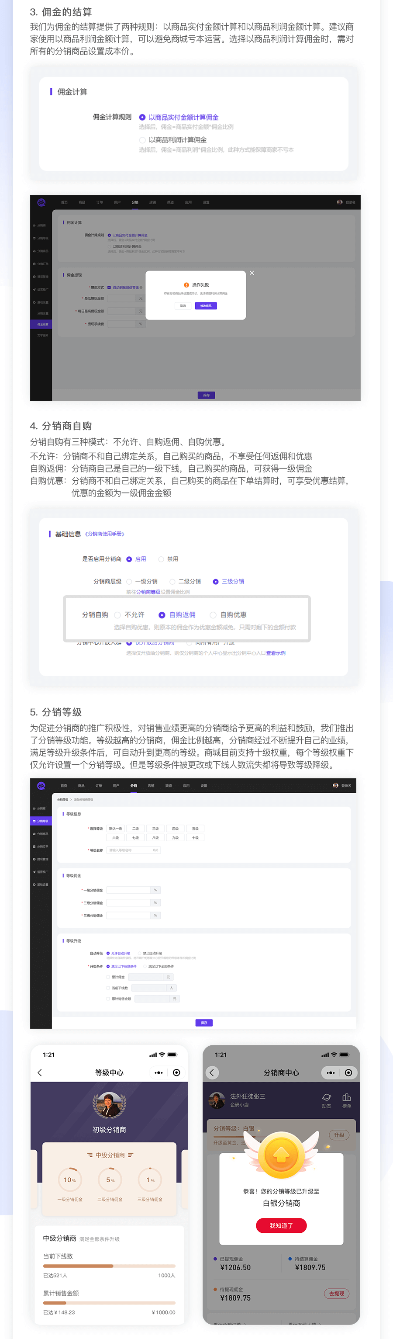Open the 动态 planet icon
The height and width of the screenshot is (1339, 393).
[x=327, y=1097]
